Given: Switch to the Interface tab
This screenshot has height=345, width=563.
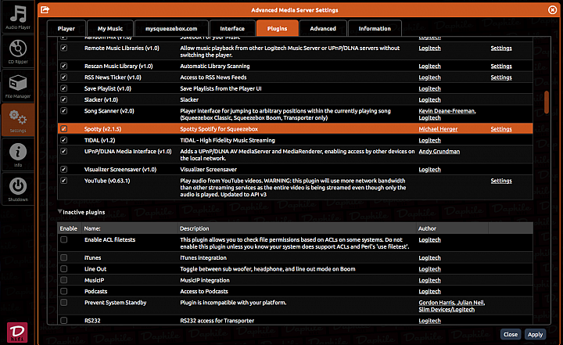Looking at the screenshot, I should [x=232, y=28].
